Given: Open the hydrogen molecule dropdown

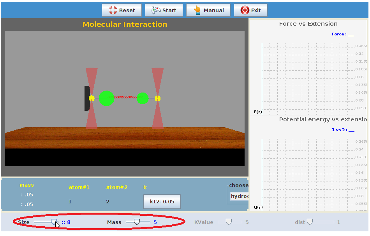Looking at the screenshot, I should click(239, 196).
